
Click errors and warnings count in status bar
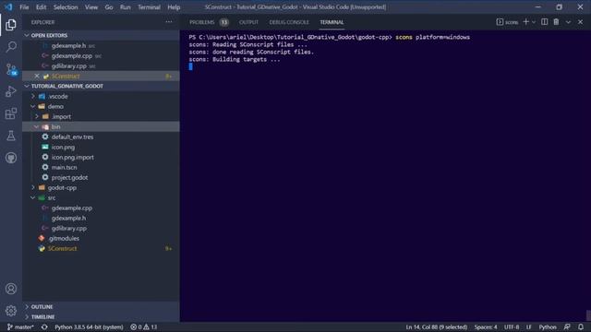click(x=144, y=326)
